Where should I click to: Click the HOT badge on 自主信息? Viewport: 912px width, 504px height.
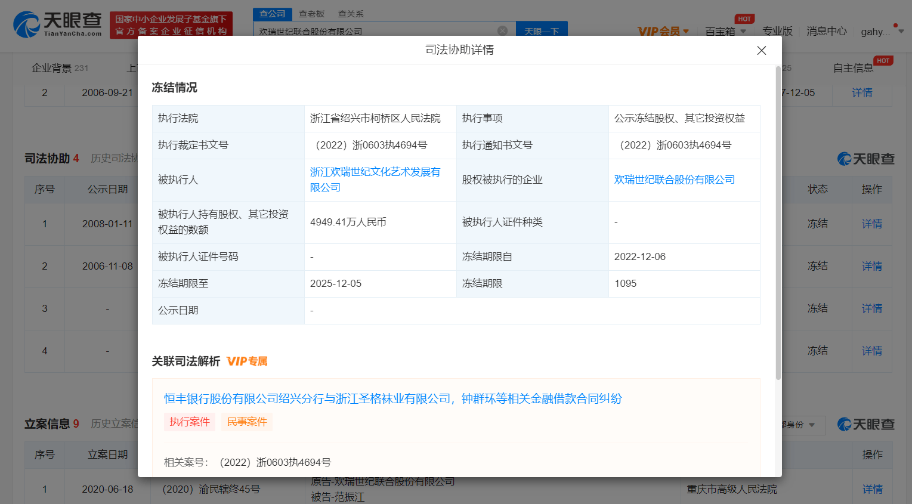(x=883, y=60)
